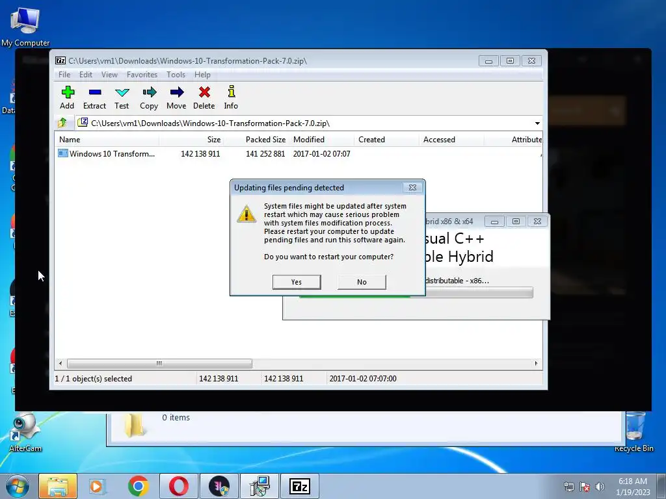
Task: Select the Copy toolbar icon
Action: click(x=149, y=98)
